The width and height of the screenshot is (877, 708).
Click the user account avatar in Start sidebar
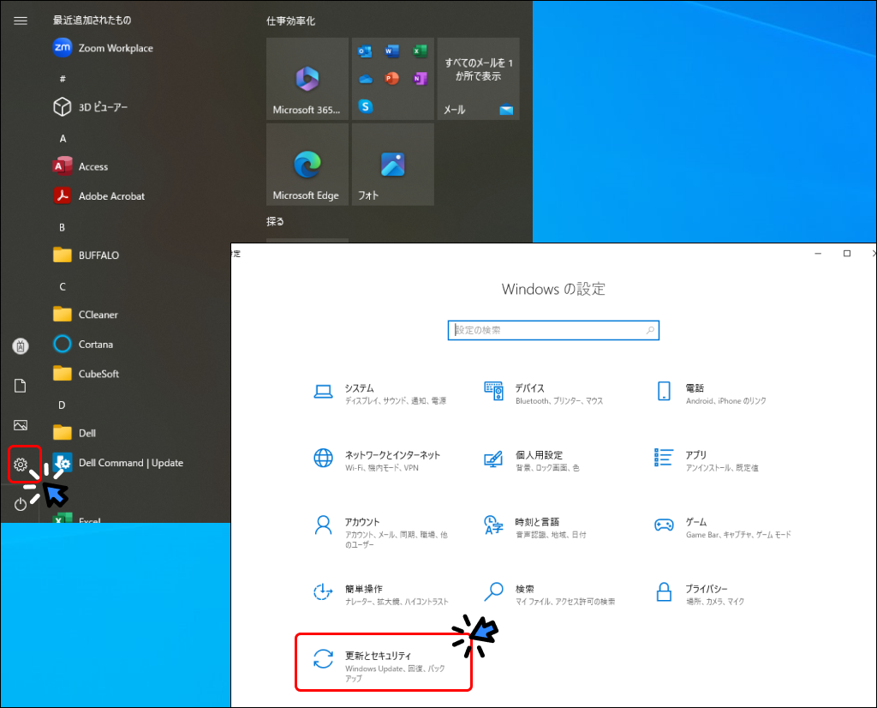(x=21, y=346)
